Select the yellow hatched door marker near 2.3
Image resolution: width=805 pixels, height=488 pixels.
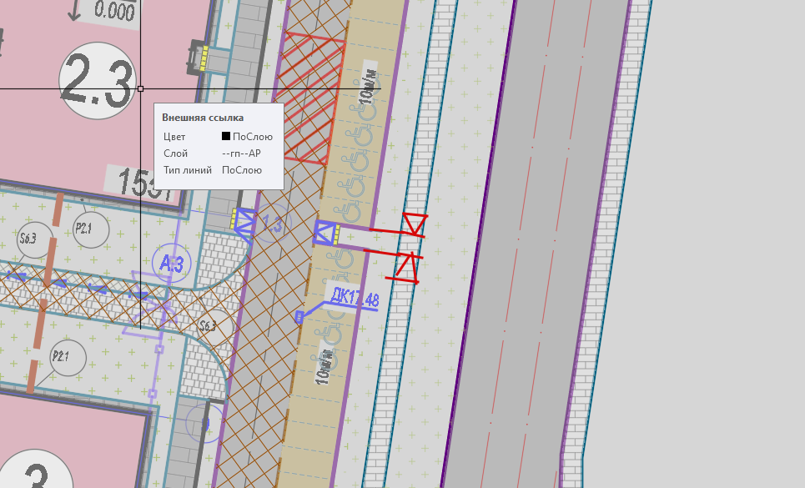tap(204, 58)
